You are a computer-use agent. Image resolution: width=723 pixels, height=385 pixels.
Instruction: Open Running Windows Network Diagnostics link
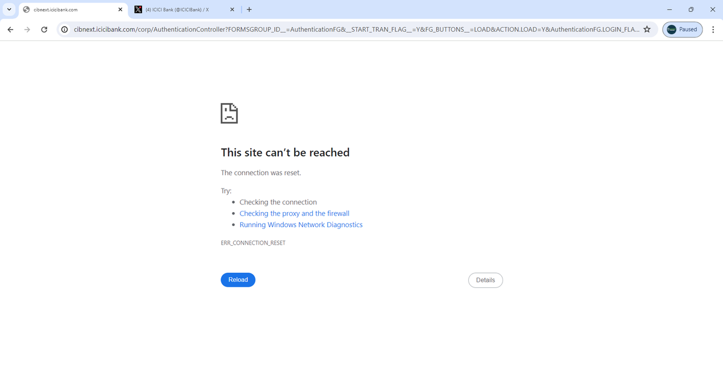click(x=301, y=225)
